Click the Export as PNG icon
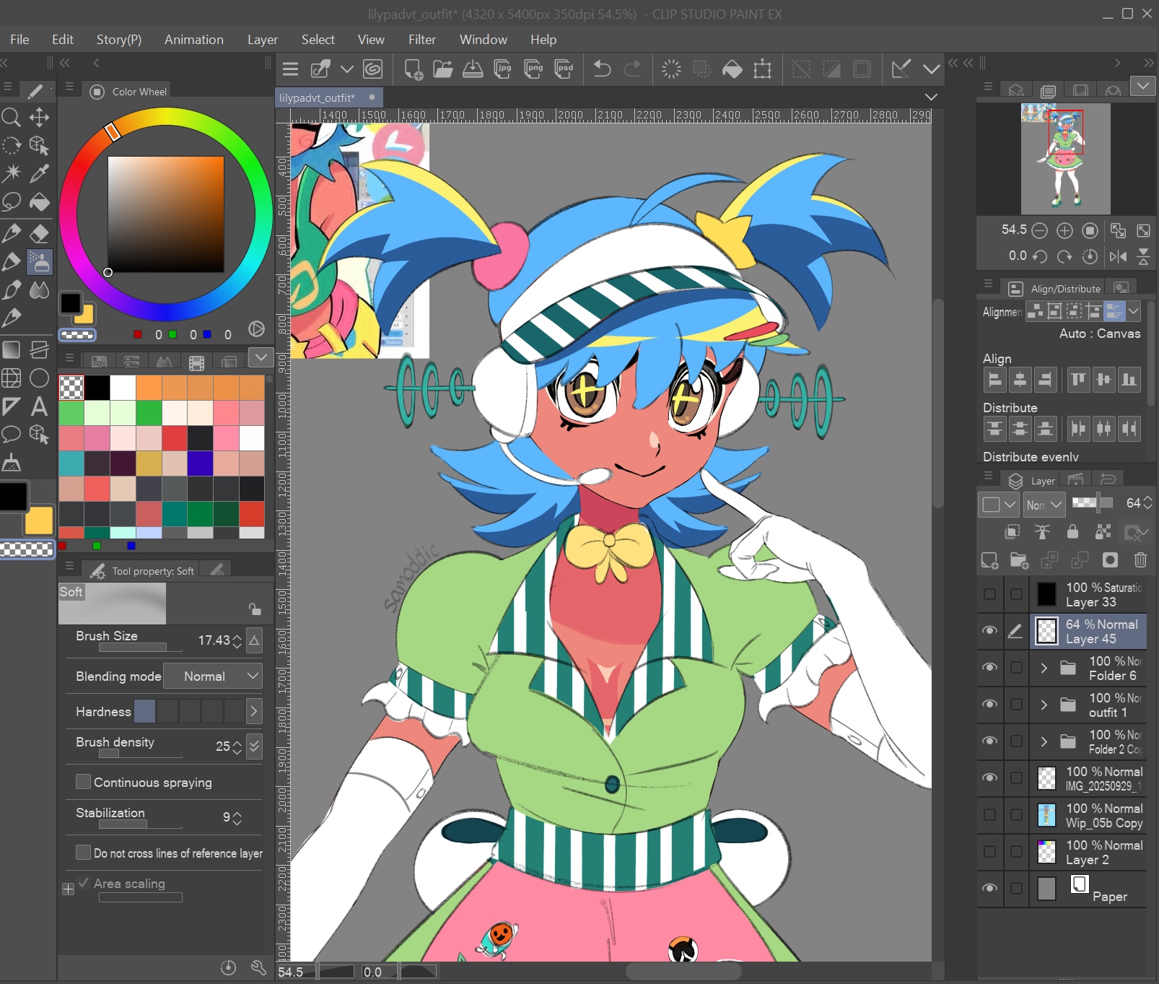This screenshot has width=1159, height=984. [533, 69]
